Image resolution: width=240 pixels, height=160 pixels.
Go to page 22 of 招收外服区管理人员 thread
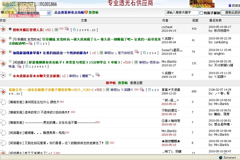94,30
